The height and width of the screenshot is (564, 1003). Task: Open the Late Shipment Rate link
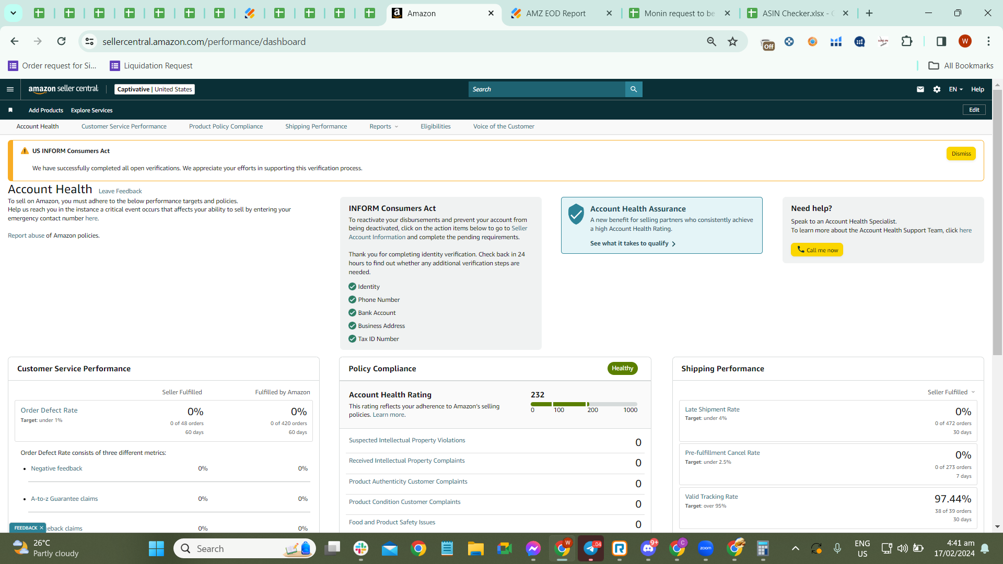712,409
